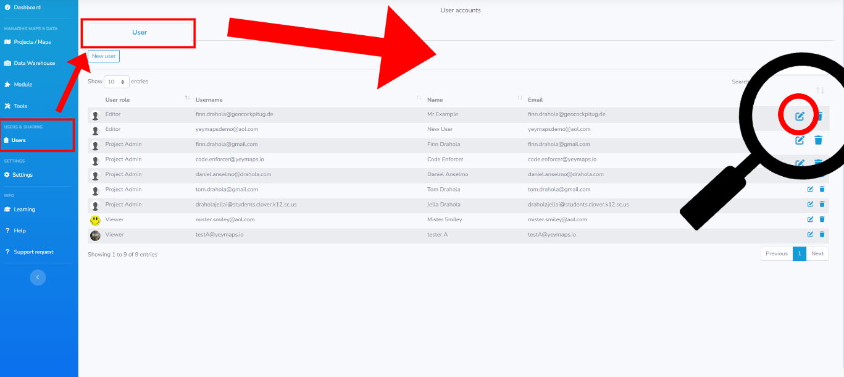Screen dimensions: 844x377
Task: Sort by the User role column arrows
Action: coord(187,98)
